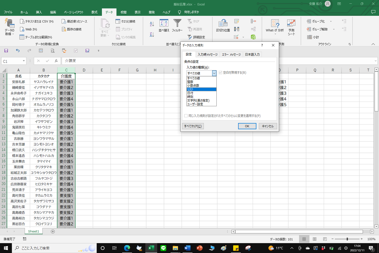Open the 数式 ribbon tab
The height and width of the screenshot is (253, 379).
[x=94, y=12]
